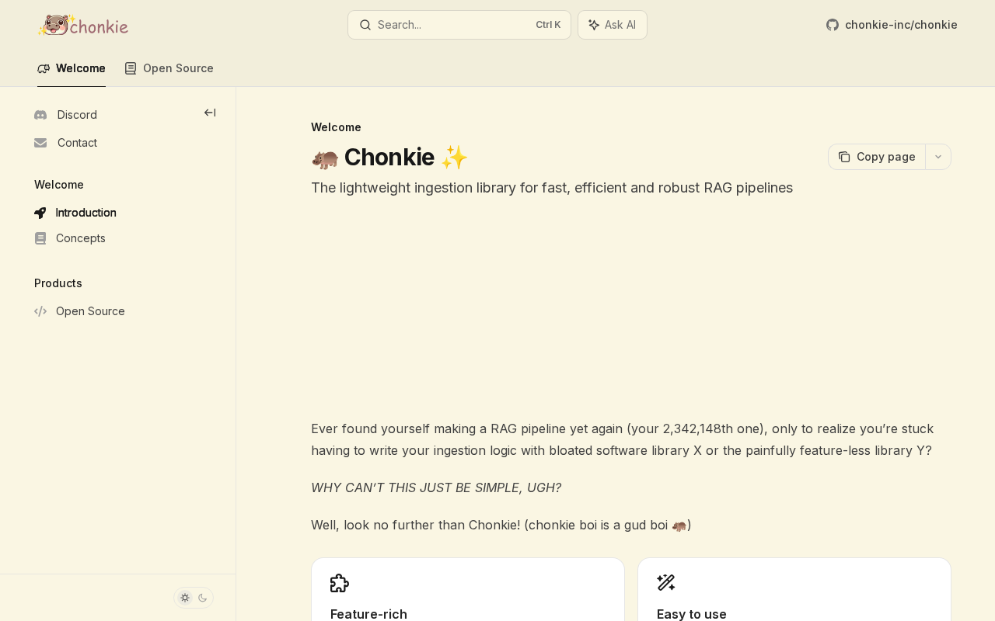This screenshot has height=621, width=995.
Task: Select light mode sun toggle
Action: pos(185,598)
